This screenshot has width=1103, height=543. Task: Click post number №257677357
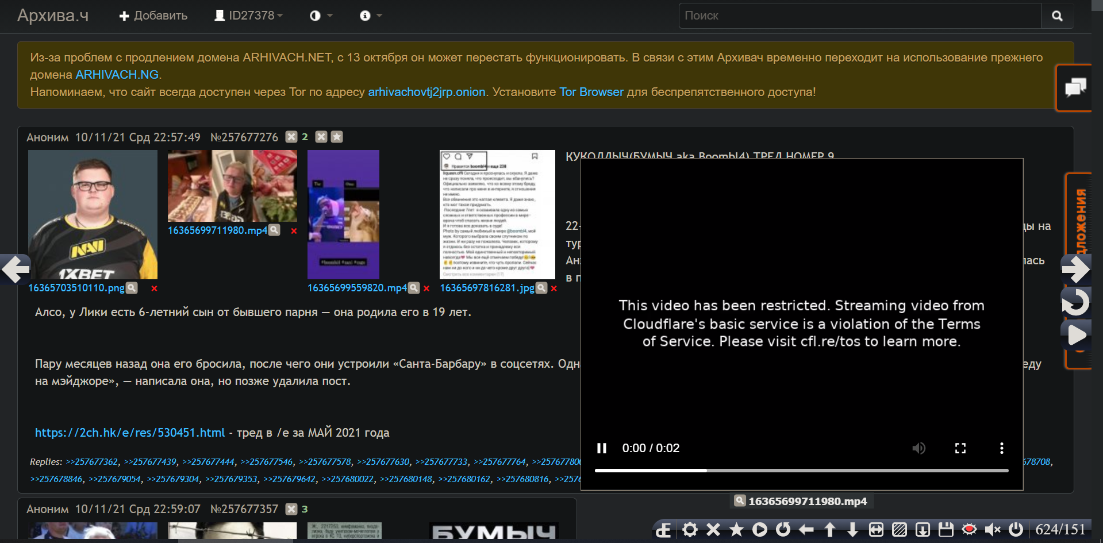[x=244, y=510]
